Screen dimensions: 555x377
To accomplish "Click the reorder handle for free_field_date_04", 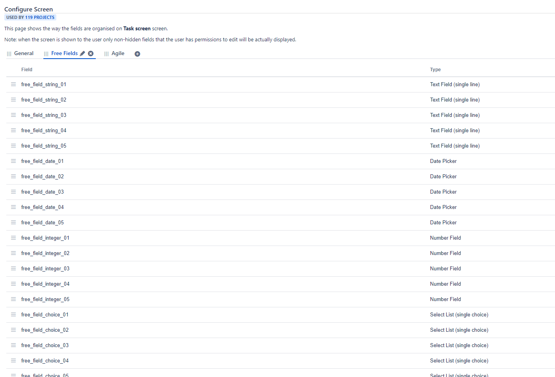I will point(13,207).
